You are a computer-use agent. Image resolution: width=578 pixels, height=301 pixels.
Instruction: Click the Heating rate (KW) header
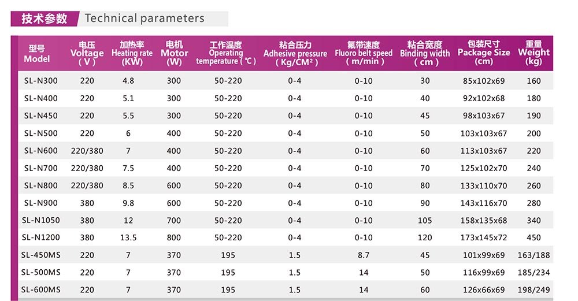click(x=132, y=54)
